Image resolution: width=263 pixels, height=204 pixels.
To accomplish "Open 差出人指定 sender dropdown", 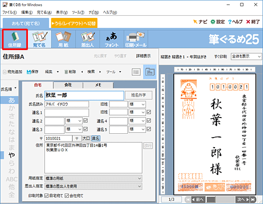I will [93, 186].
